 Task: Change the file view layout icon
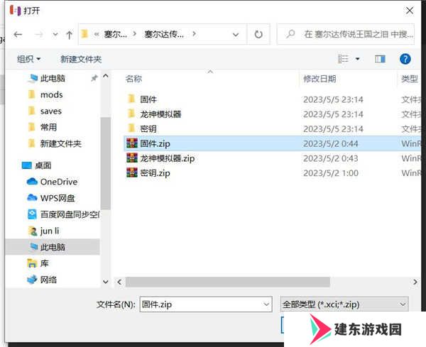tap(343, 59)
